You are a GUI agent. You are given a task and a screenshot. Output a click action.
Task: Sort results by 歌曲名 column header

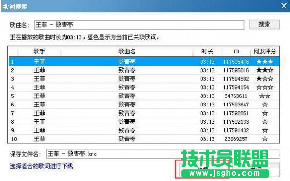point(127,52)
